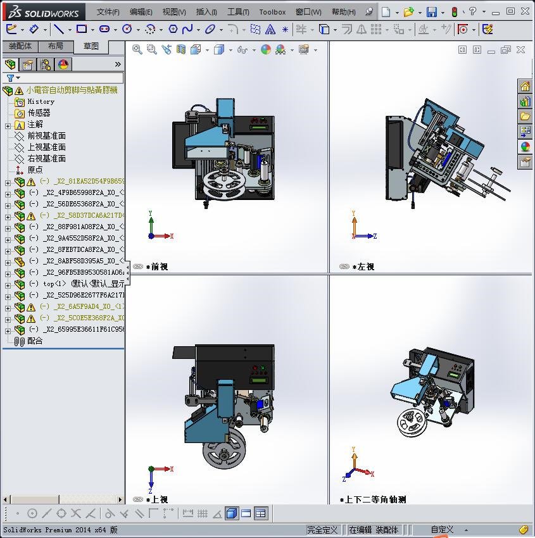The height and width of the screenshot is (538, 535).
Task: Open the 插入(I) menu
Action: tap(206, 12)
